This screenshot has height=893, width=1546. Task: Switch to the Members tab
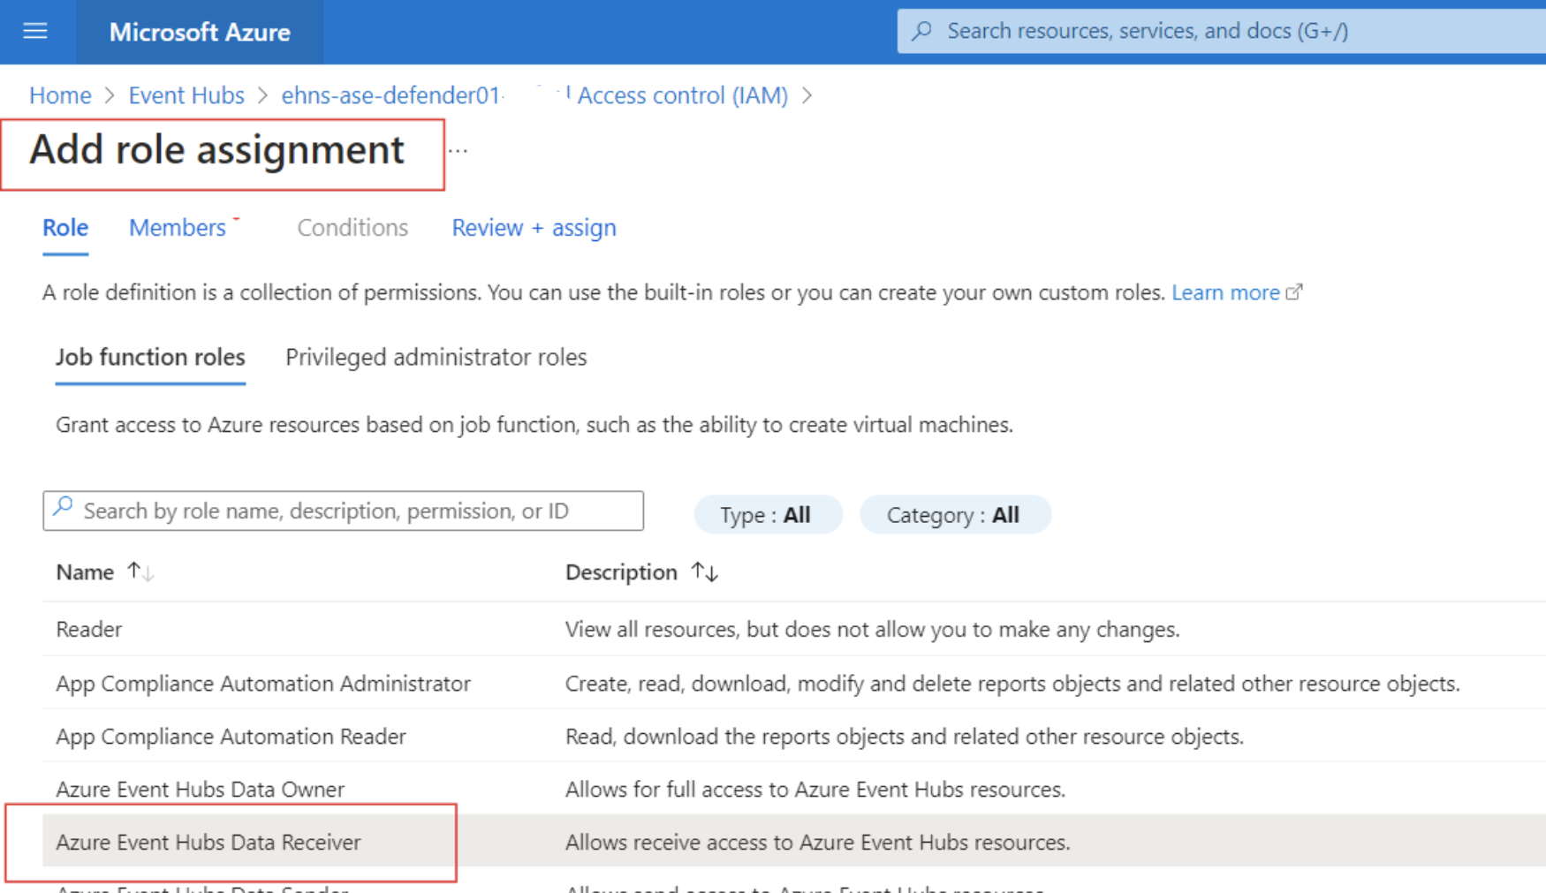178,228
